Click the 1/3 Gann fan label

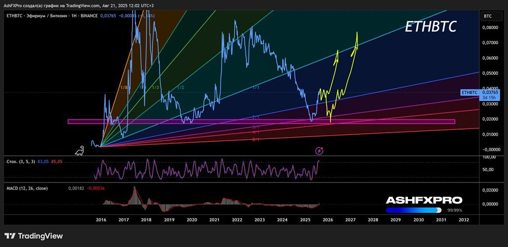(x=155, y=88)
